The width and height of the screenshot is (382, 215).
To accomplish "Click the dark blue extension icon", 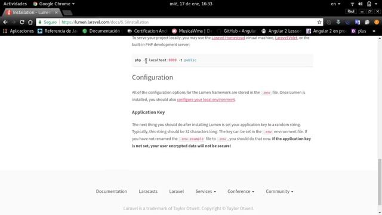I will (x=348, y=22).
